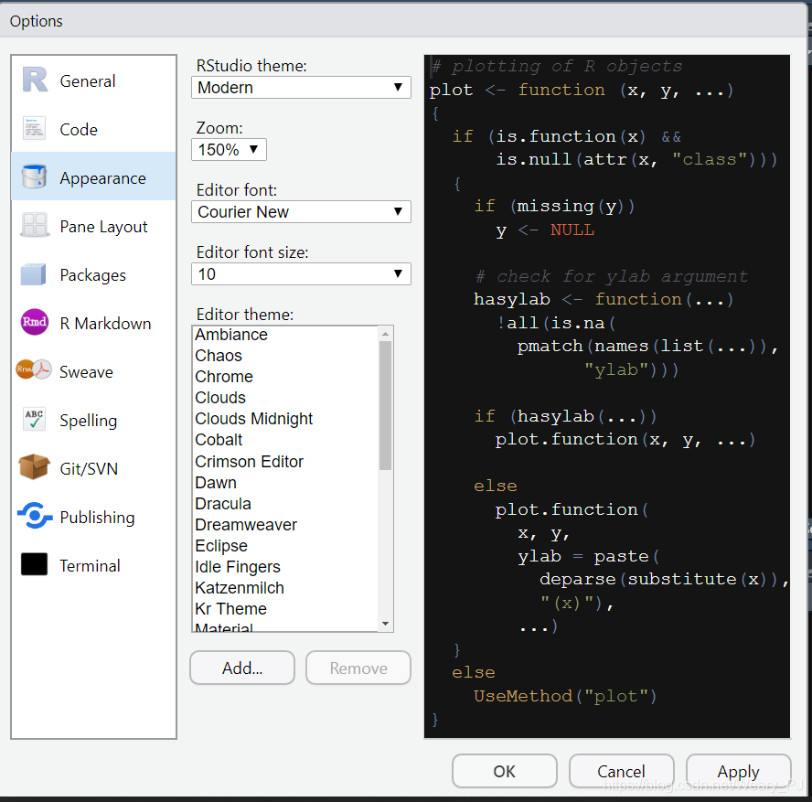
Task: Click the Pane Layout grid icon
Action: coord(35,225)
